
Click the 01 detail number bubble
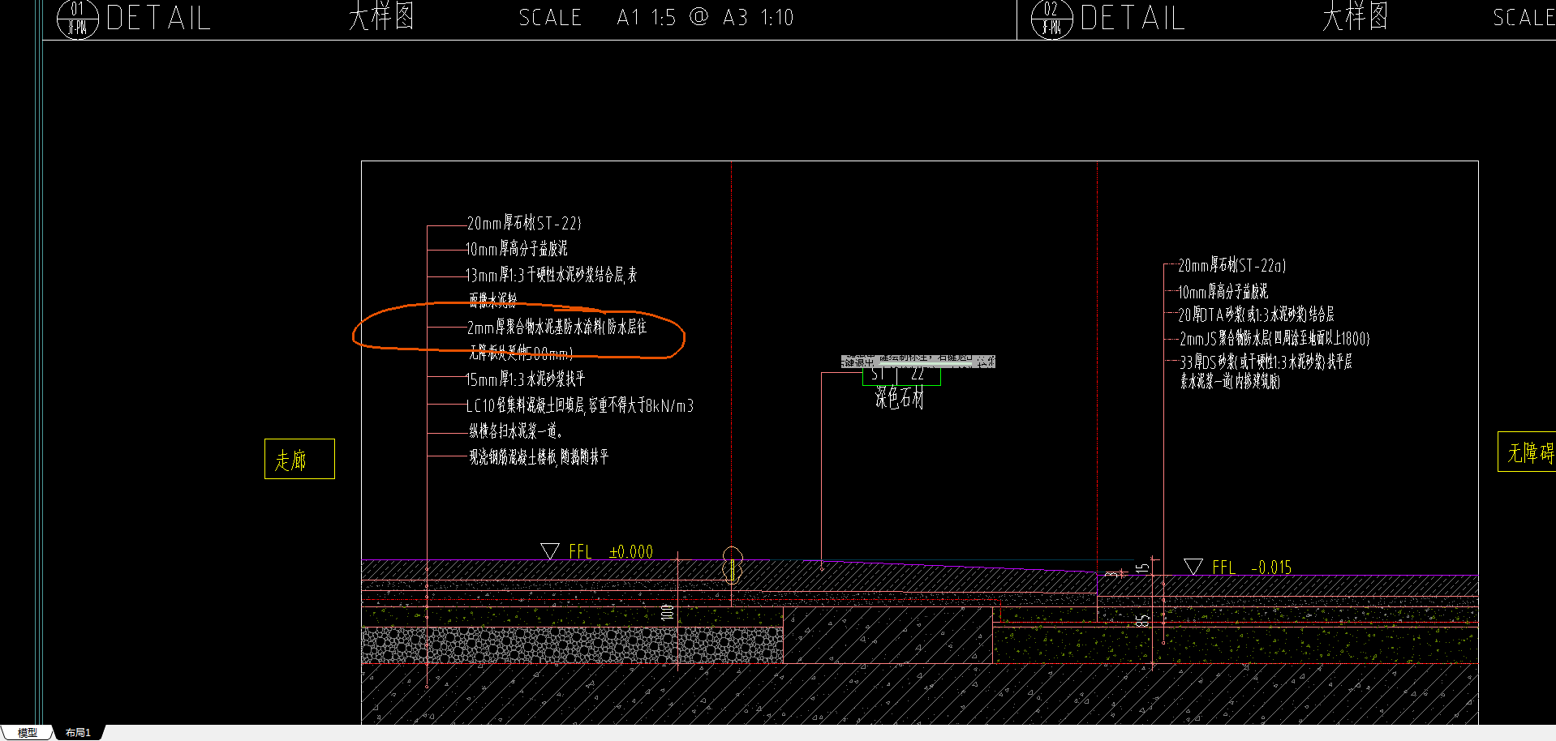pos(77,18)
